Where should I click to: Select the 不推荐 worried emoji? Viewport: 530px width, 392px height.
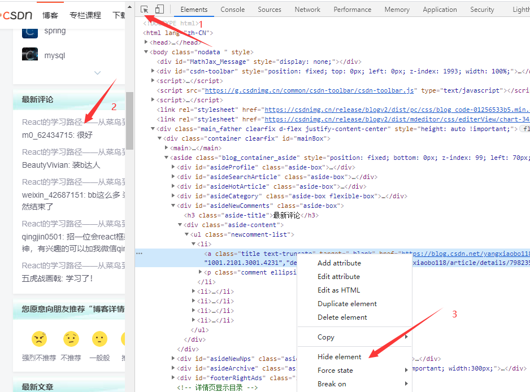pos(71,339)
